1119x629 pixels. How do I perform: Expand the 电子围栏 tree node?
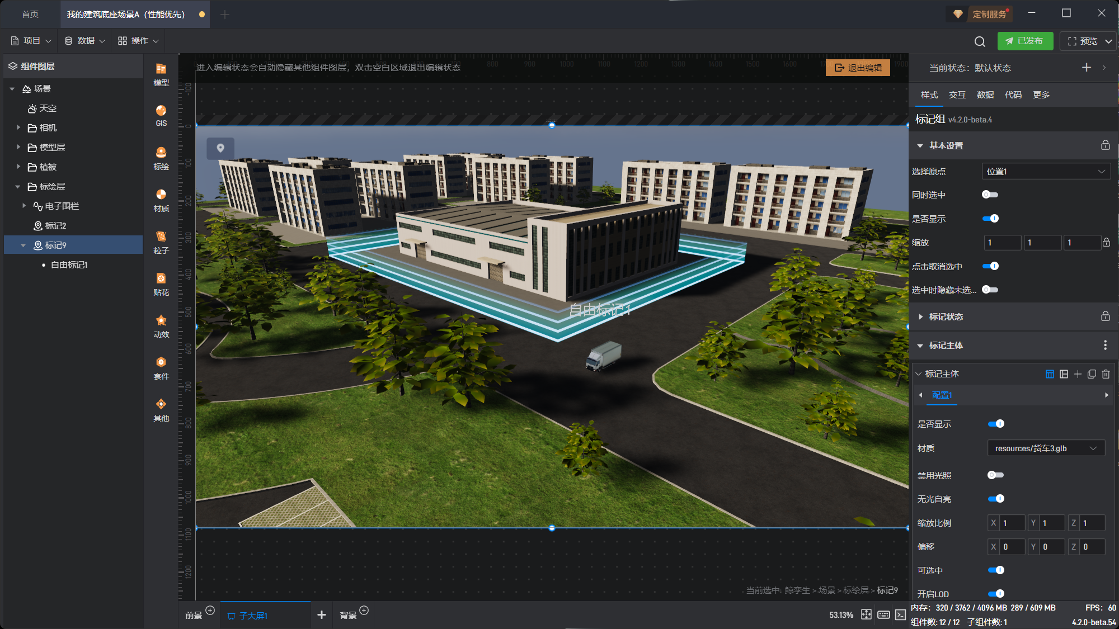[x=24, y=206]
